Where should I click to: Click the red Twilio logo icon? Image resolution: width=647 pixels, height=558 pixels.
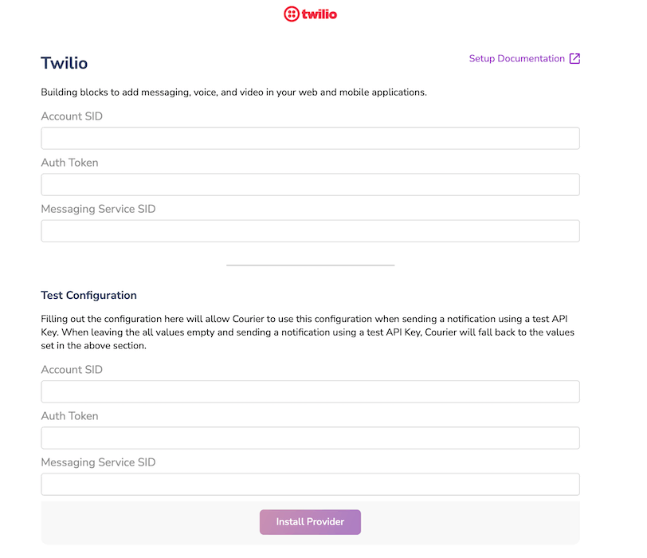click(x=290, y=14)
